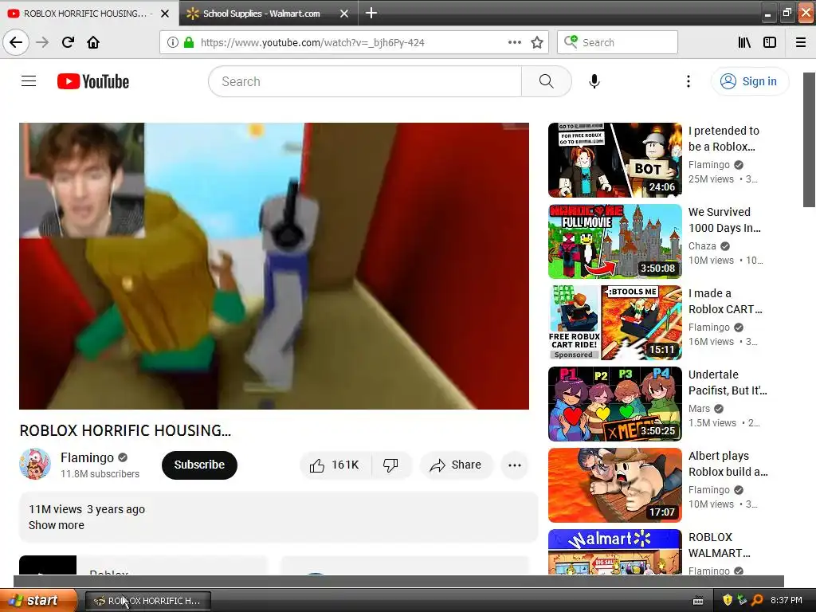The height and width of the screenshot is (612, 816).
Task: Click the Share button
Action: click(x=456, y=465)
